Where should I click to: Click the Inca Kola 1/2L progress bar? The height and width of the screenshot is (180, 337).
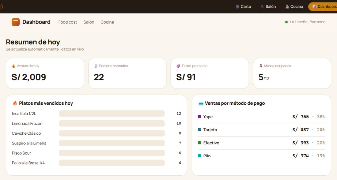click(x=112, y=113)
